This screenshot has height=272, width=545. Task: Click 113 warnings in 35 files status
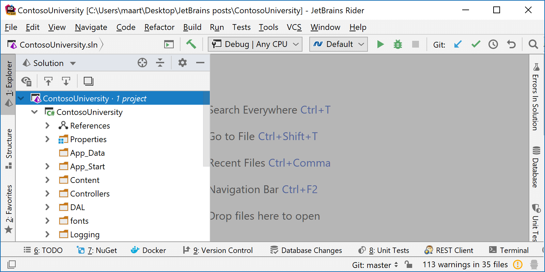point(465,265)
